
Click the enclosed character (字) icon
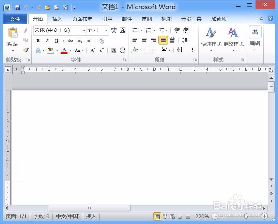coord(123,50)
